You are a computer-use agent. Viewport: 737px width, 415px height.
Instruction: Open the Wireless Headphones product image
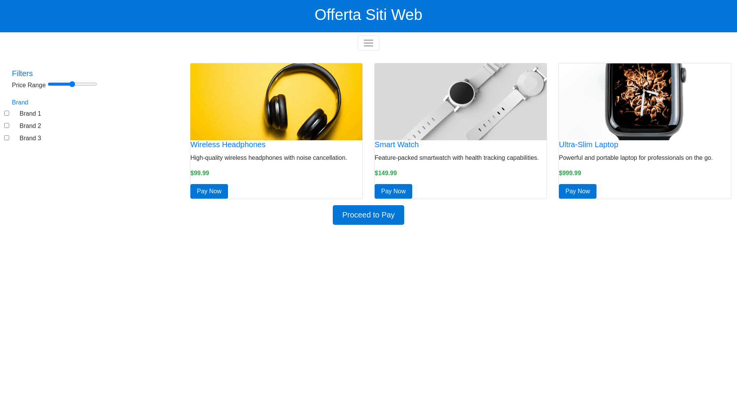pyautogui.click(x=276, y=102)
